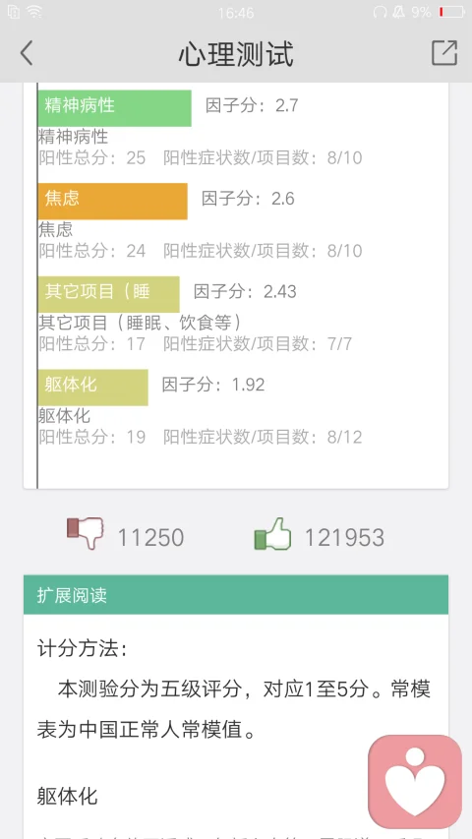Open the share icon in header

444,52
